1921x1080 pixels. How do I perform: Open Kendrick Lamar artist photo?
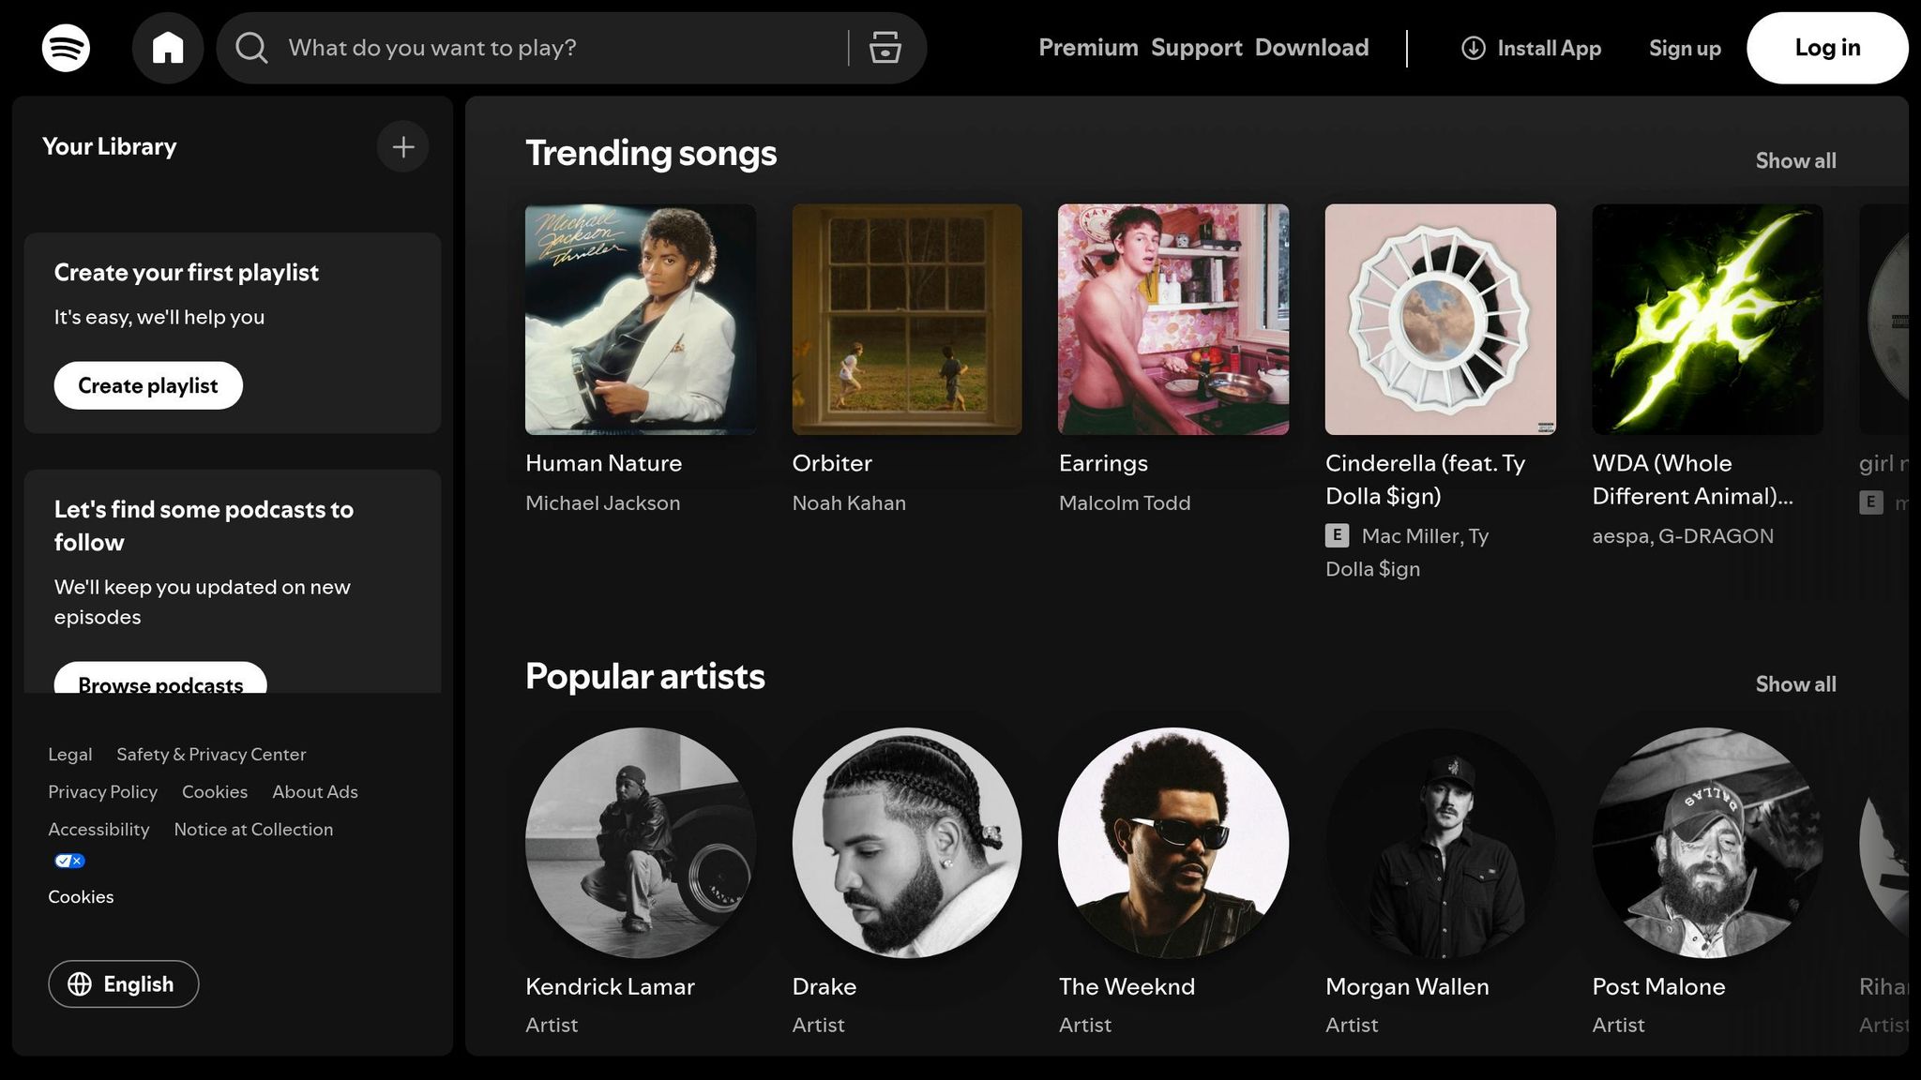[x=641, y=843]
